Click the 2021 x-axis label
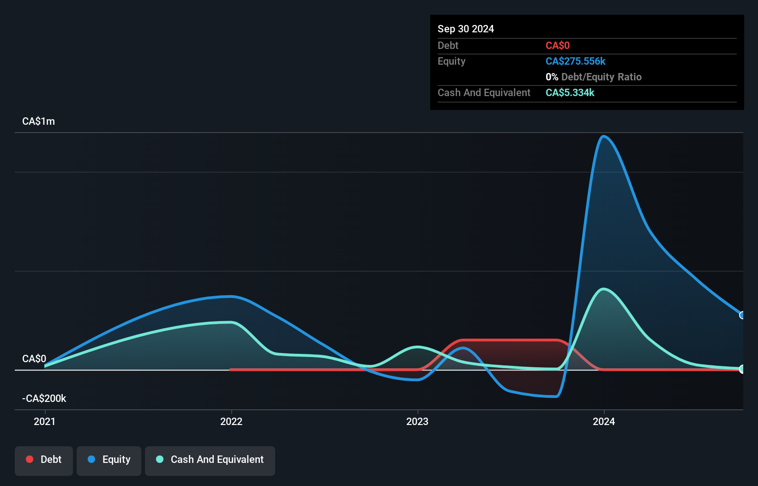This screenshot has height=486, width=758. click(45, 421)
